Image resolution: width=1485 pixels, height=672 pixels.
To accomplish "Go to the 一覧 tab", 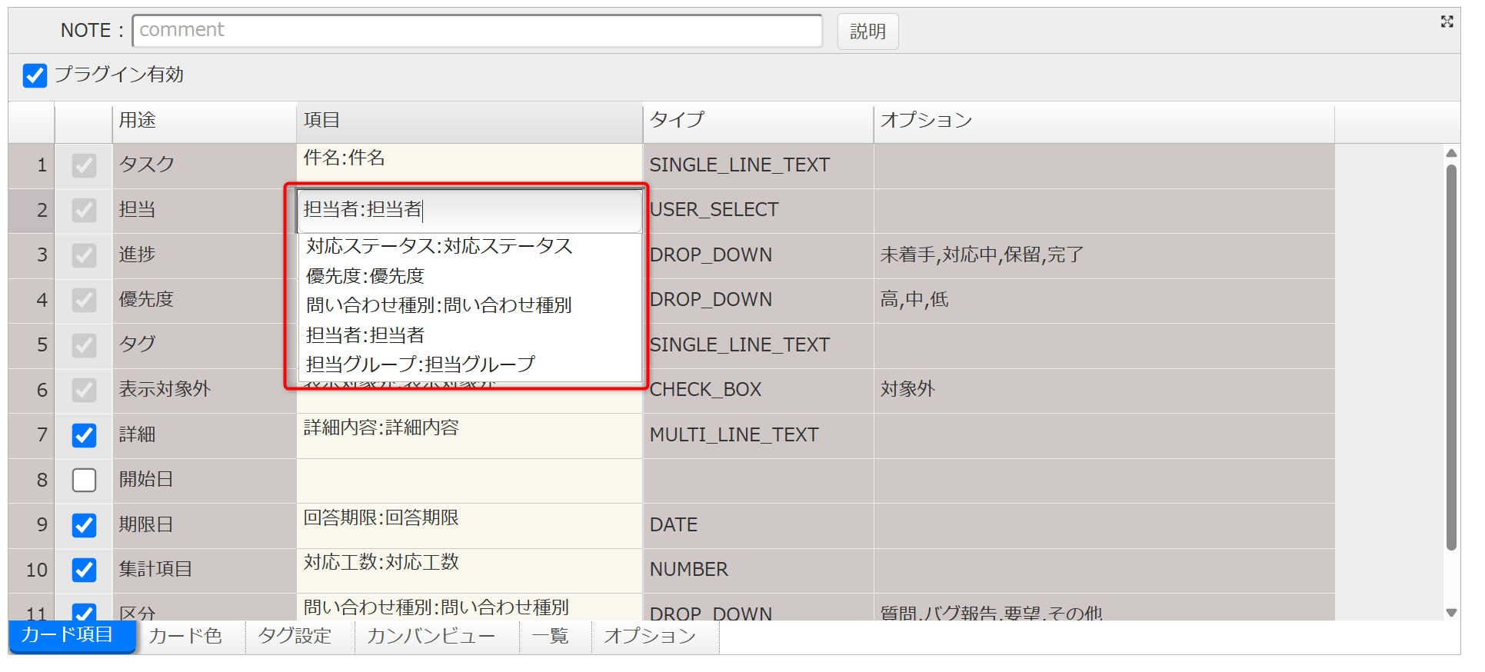I will tap(555, 637).
